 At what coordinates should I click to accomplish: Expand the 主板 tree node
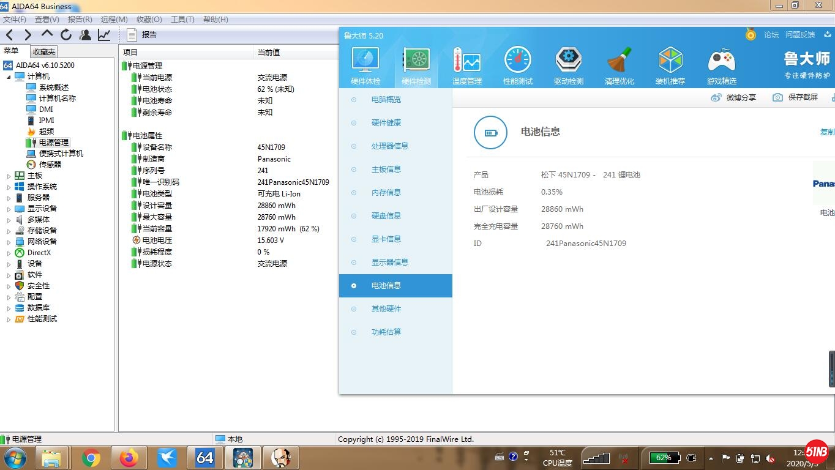pyautogui.click(x=9, y=176)
